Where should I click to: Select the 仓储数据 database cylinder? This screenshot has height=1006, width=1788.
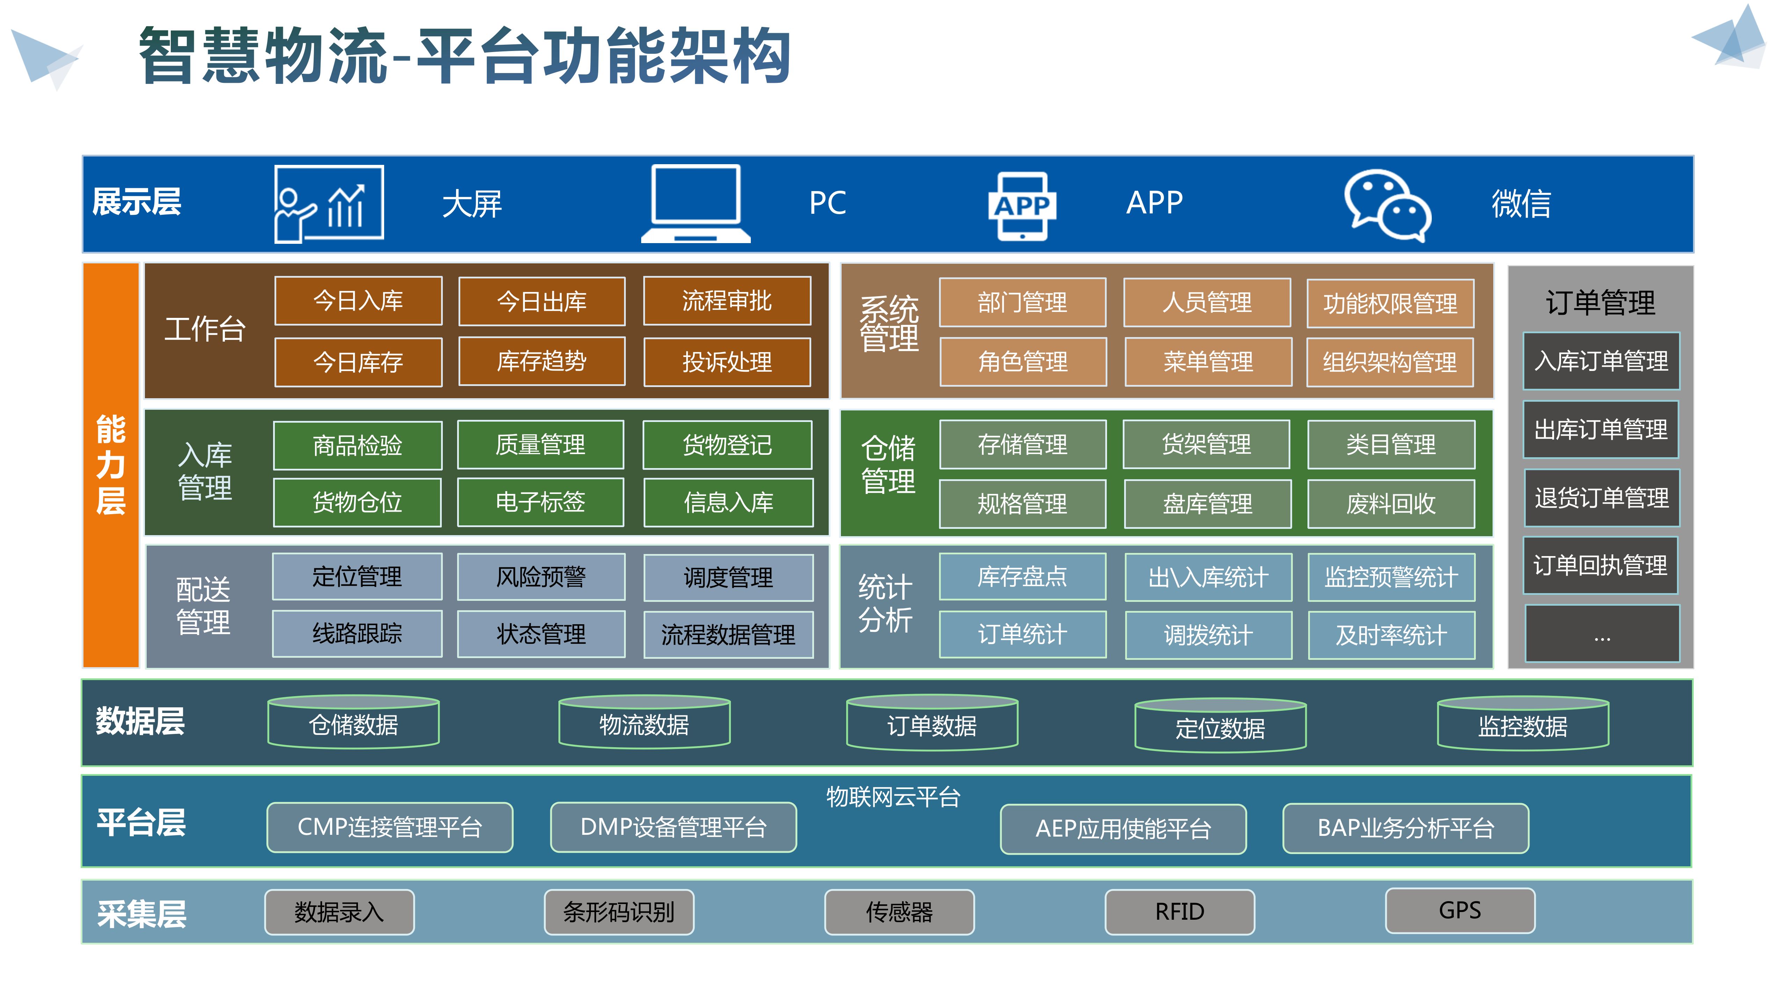pyautogui.click(x=353, y=722)
